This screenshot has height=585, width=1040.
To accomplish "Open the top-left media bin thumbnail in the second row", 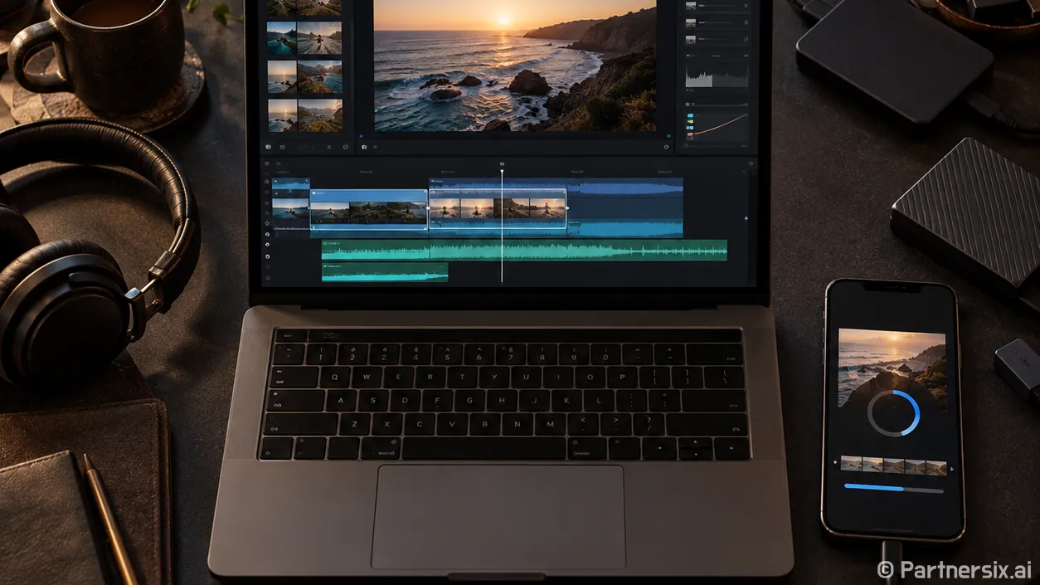I will [x=281, y=38].
